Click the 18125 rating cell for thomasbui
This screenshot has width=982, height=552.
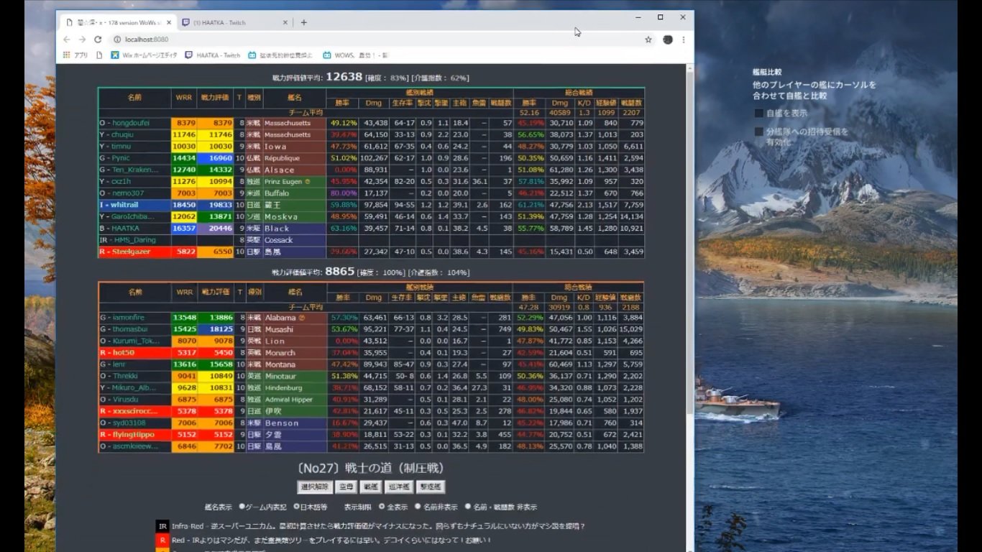pos(216,329)
